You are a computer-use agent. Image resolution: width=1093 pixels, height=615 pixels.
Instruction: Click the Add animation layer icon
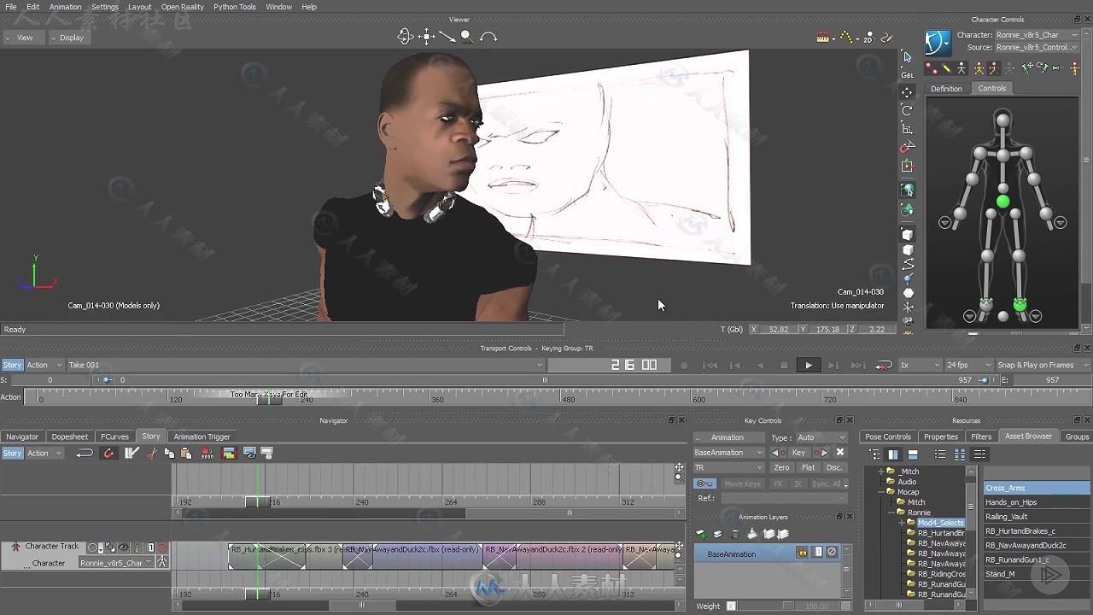coord(701,535)
